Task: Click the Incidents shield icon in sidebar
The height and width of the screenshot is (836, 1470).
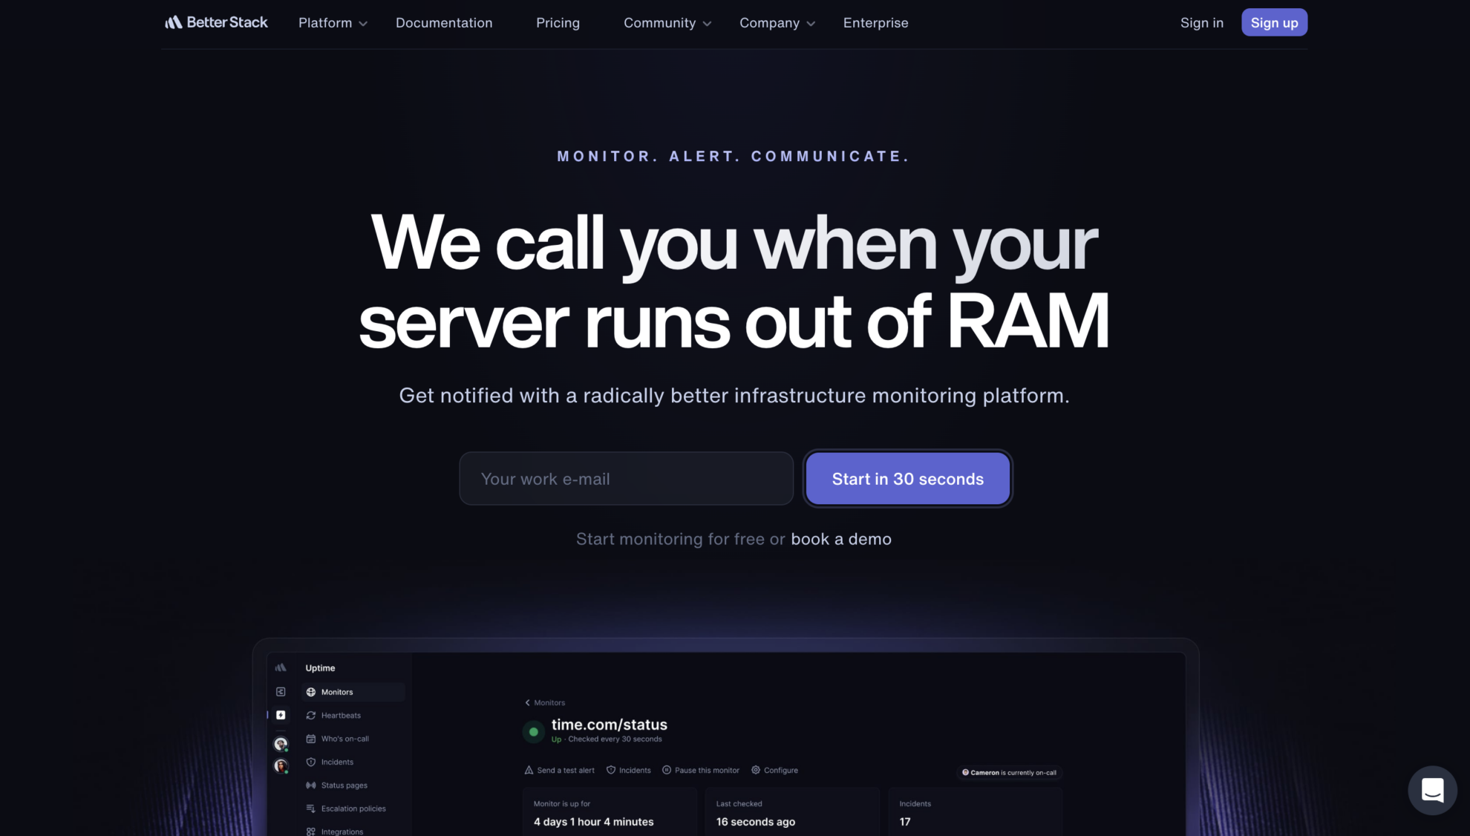Action: point(311,762)
